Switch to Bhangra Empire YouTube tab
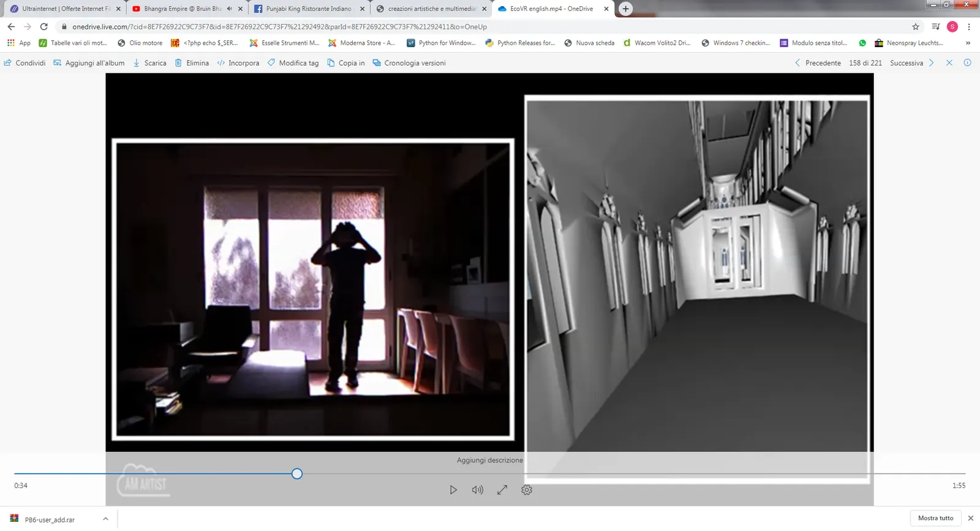This screenshot has height=531, width=980. click(x=187, y=9)
